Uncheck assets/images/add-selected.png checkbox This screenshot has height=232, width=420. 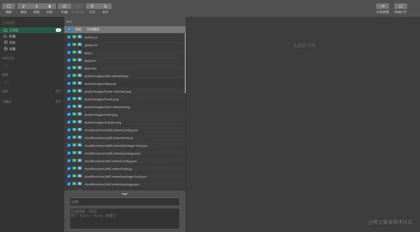coord(69,76)
